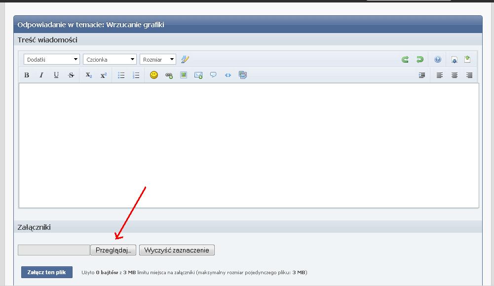The width and height of the screenshot is (494, 286).
Task: Toggle strikethrough text formatting
Action: pyautogui.click(x=71, y=75)
